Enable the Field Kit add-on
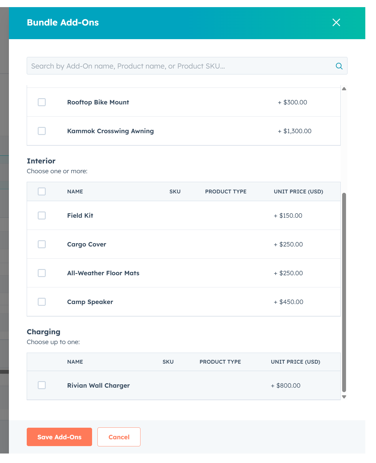Screen dimensions: 376x463 [x=42, y=216]
